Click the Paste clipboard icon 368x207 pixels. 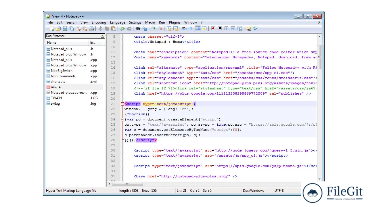pos(114,28)
